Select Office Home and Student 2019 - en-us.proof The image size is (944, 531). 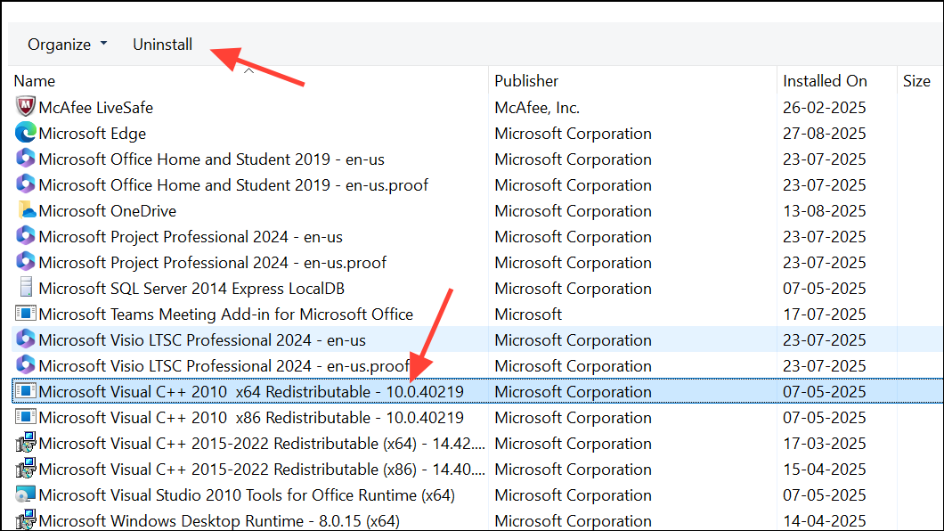coord(233,184)
